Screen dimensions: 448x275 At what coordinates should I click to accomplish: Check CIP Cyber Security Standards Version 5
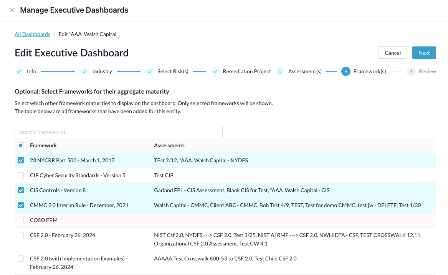click(x=21, y=175)
